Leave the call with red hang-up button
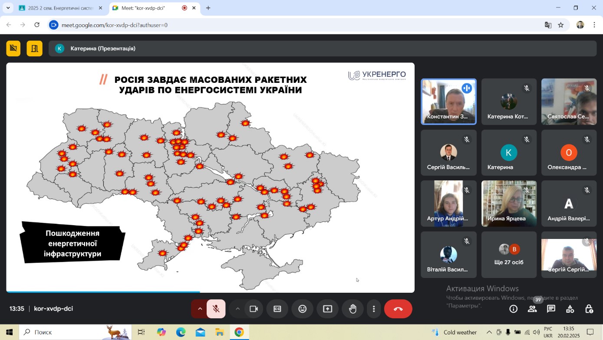 coord(398,309)
